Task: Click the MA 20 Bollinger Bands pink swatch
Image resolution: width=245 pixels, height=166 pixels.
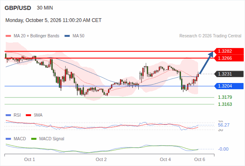Action: [x=8, y=36]
